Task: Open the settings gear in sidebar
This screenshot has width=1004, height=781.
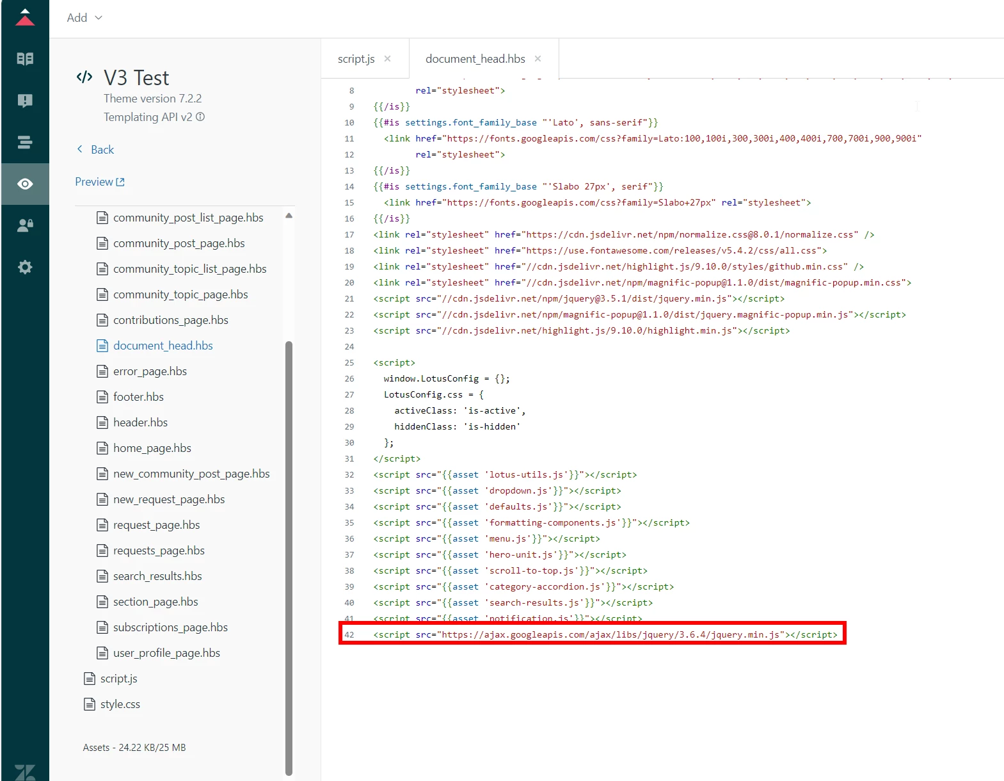Action: click(x=25, y=267)
